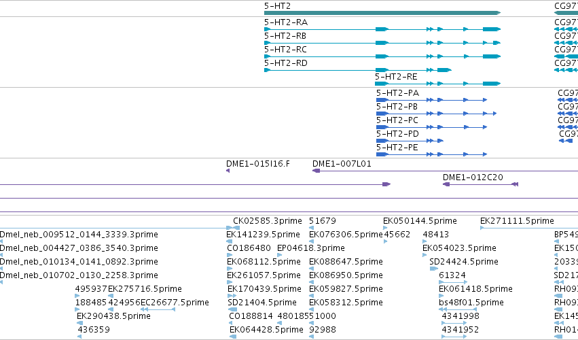Open the 436359 feature label
Image resolution: width=578 pixels, height=340 pixels.
click(94, 330)
